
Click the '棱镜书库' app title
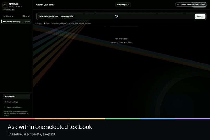tap(14, 4)
